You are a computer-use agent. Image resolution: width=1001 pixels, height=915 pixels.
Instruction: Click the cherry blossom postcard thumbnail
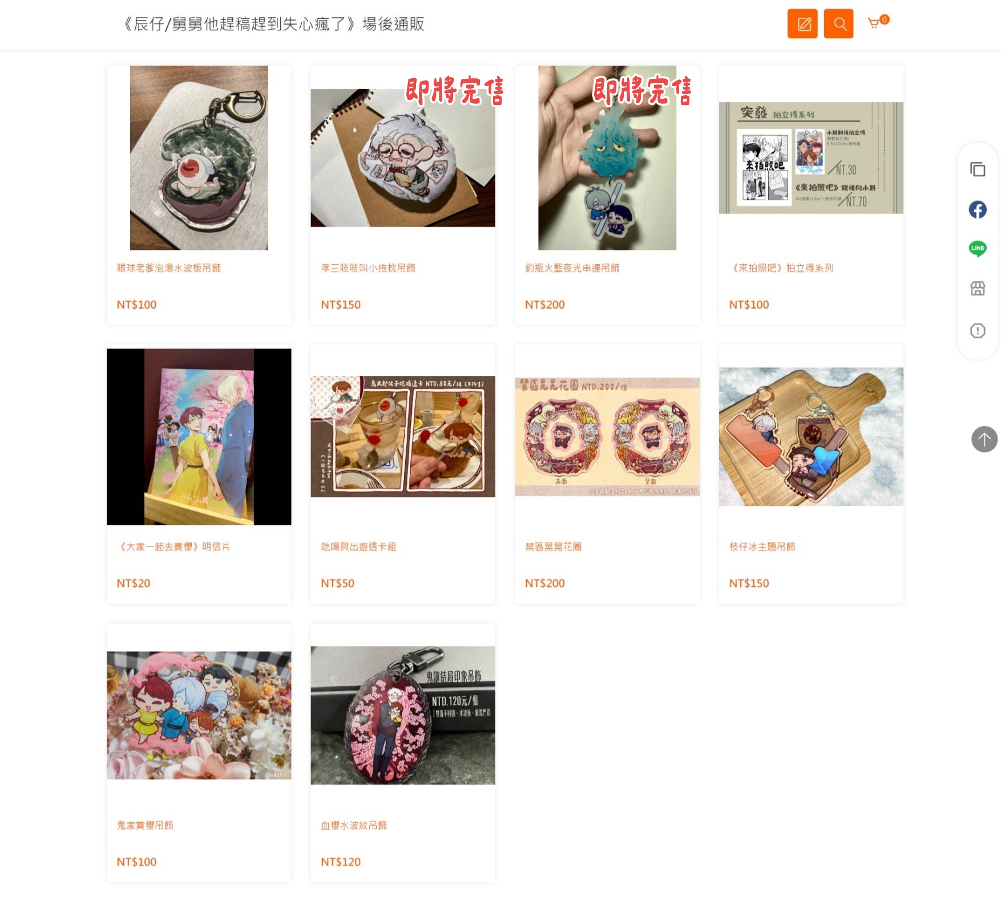coord(199,436)
